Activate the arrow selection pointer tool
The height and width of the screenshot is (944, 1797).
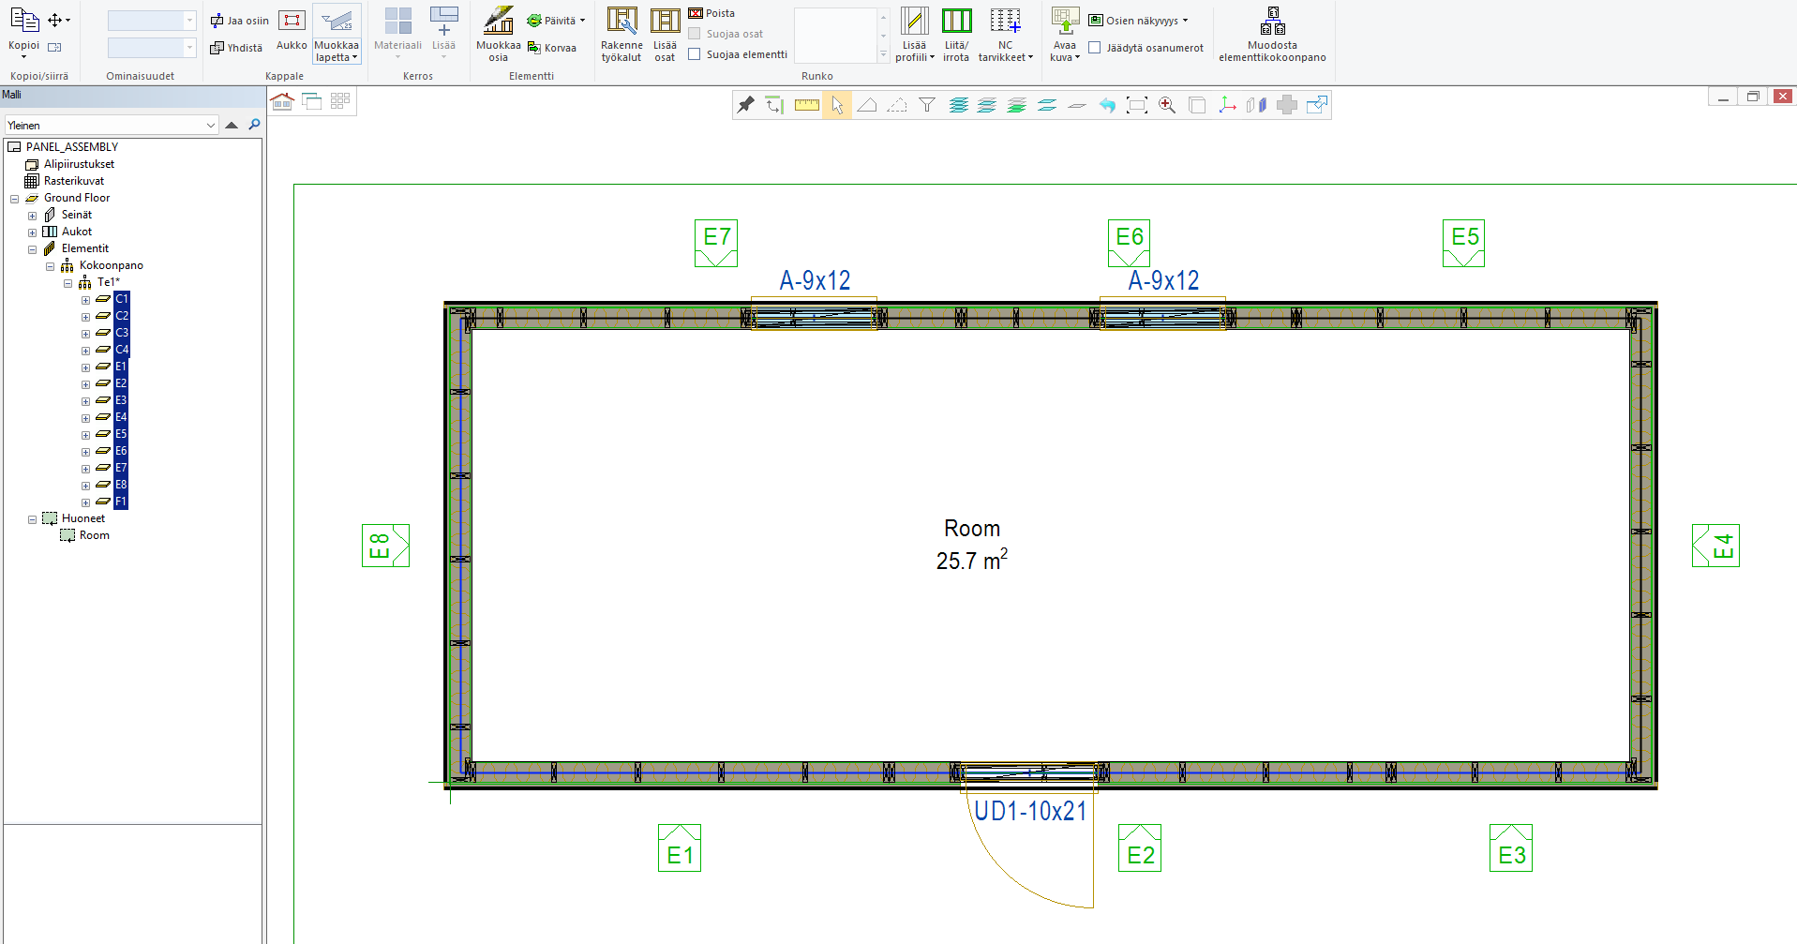[837, 105]
